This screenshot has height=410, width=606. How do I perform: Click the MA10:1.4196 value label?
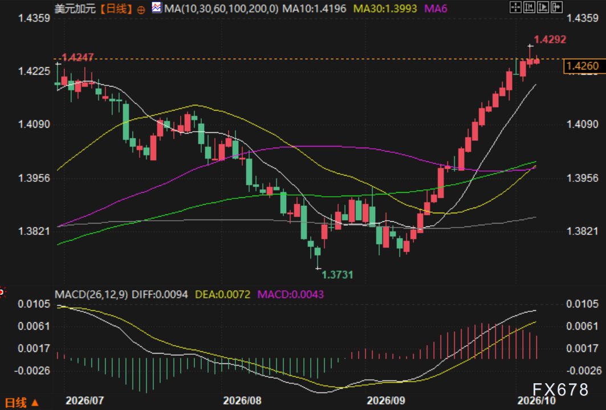[x=314, y=9]
